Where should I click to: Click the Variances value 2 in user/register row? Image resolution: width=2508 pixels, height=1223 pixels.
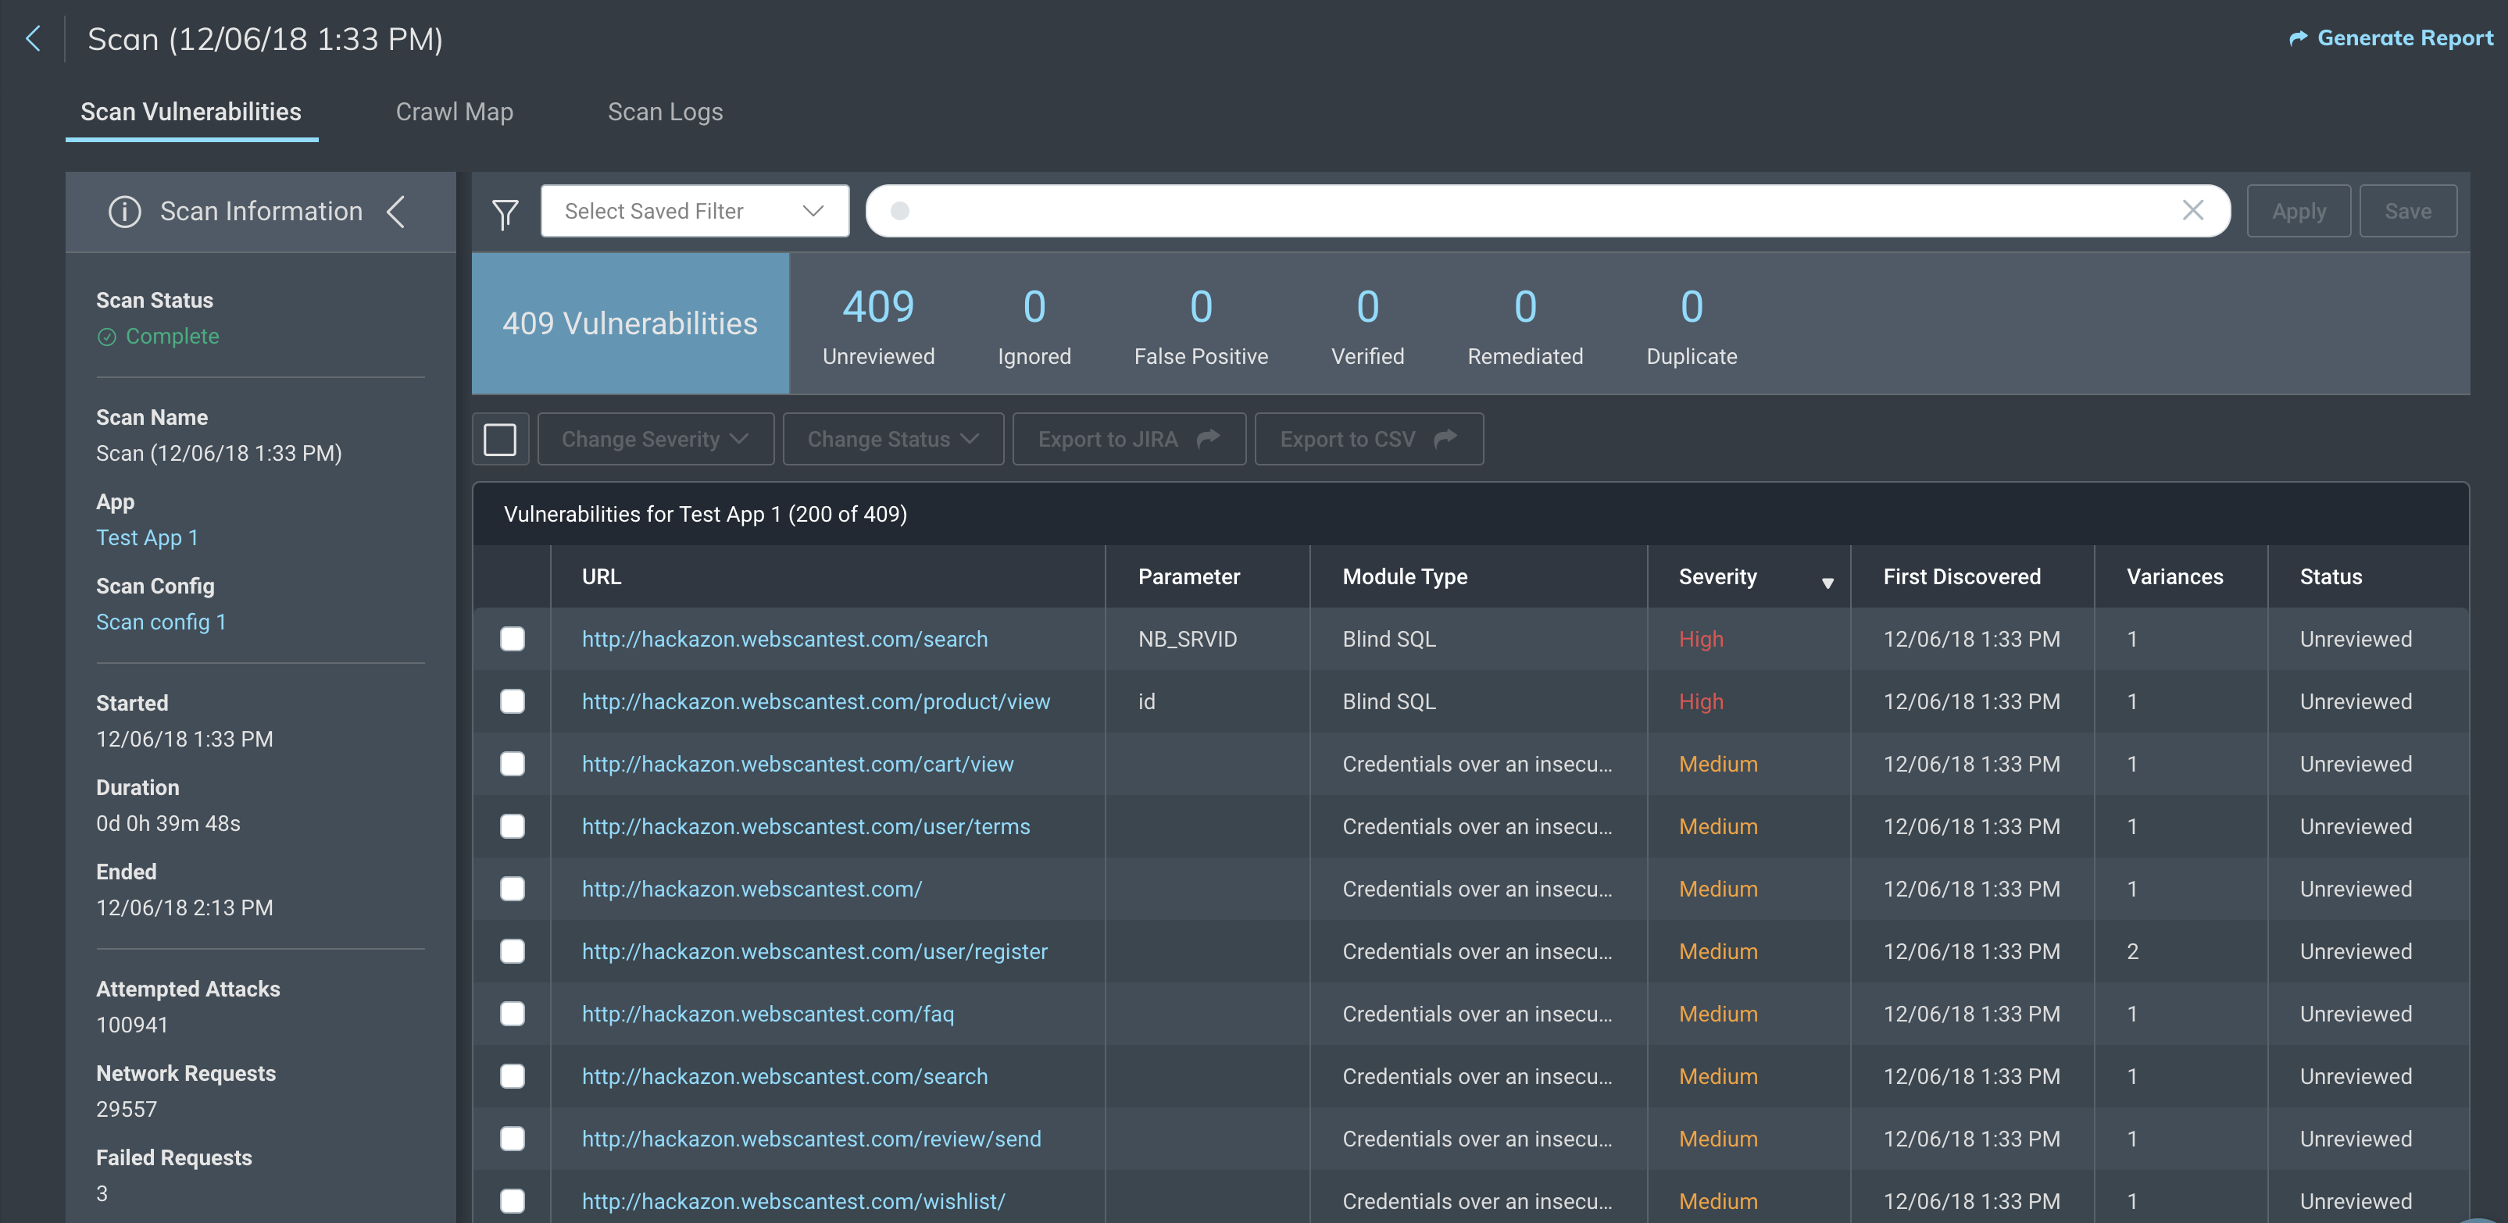pyautogui.click(x=2132, y=951)
